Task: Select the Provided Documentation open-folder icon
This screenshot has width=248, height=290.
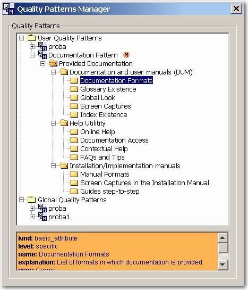Action: (53, 63)
